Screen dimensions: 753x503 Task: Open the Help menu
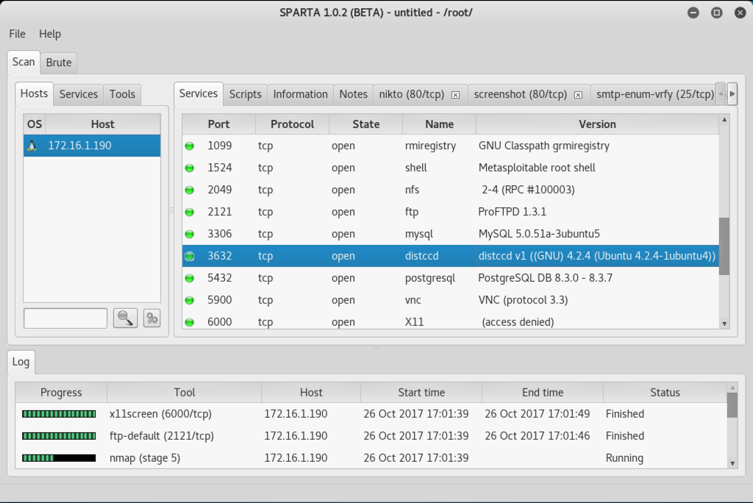[x=50, y=34]
